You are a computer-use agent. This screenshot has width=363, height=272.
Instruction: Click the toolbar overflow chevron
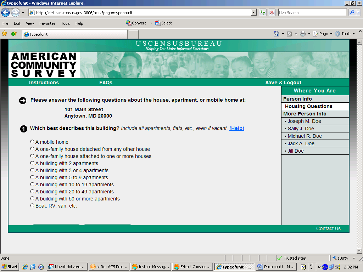tap(360, 32)
